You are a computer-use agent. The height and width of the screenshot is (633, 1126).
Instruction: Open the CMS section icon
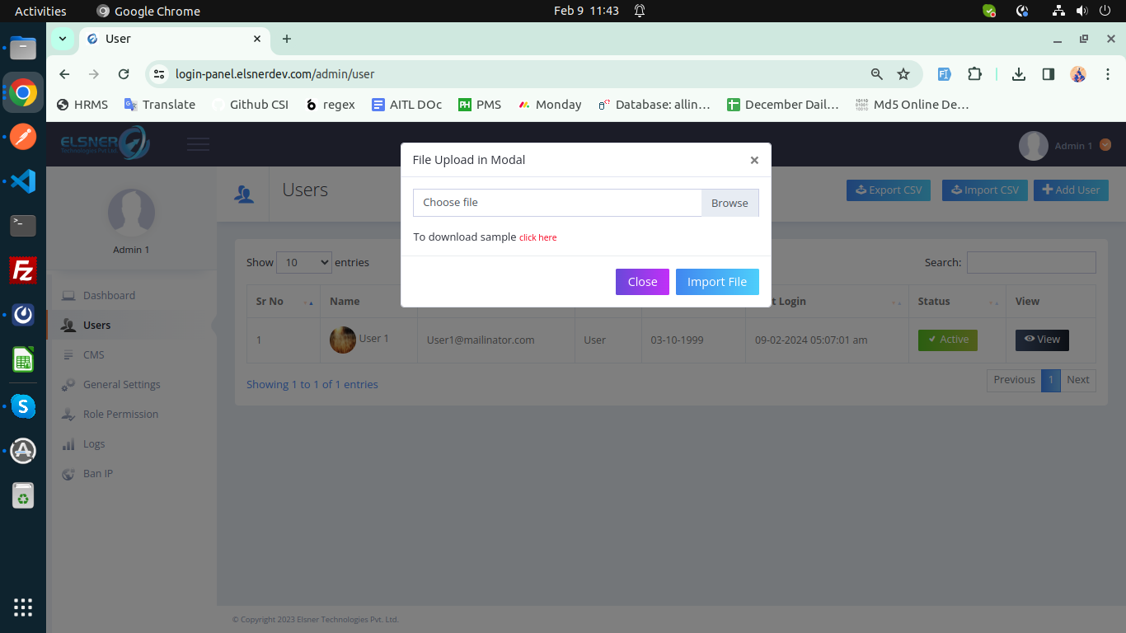(x=68, y=354)
